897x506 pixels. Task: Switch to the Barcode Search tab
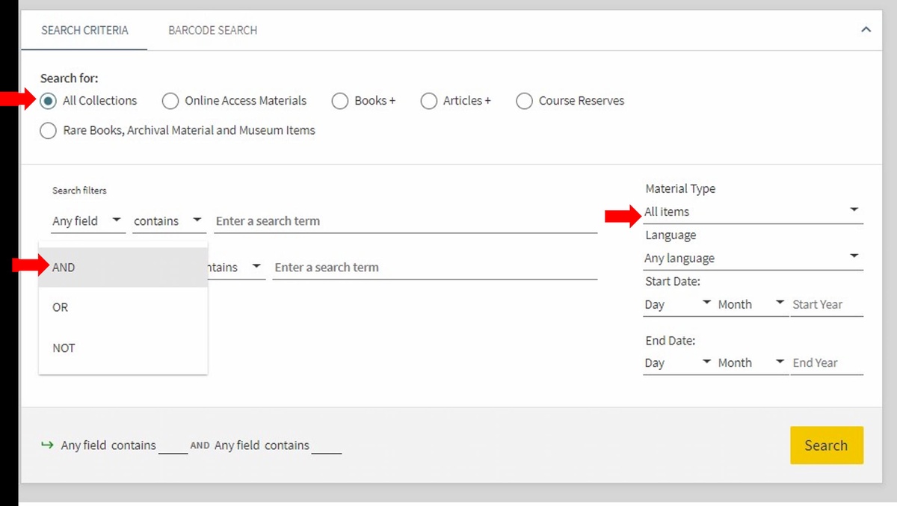212,31
